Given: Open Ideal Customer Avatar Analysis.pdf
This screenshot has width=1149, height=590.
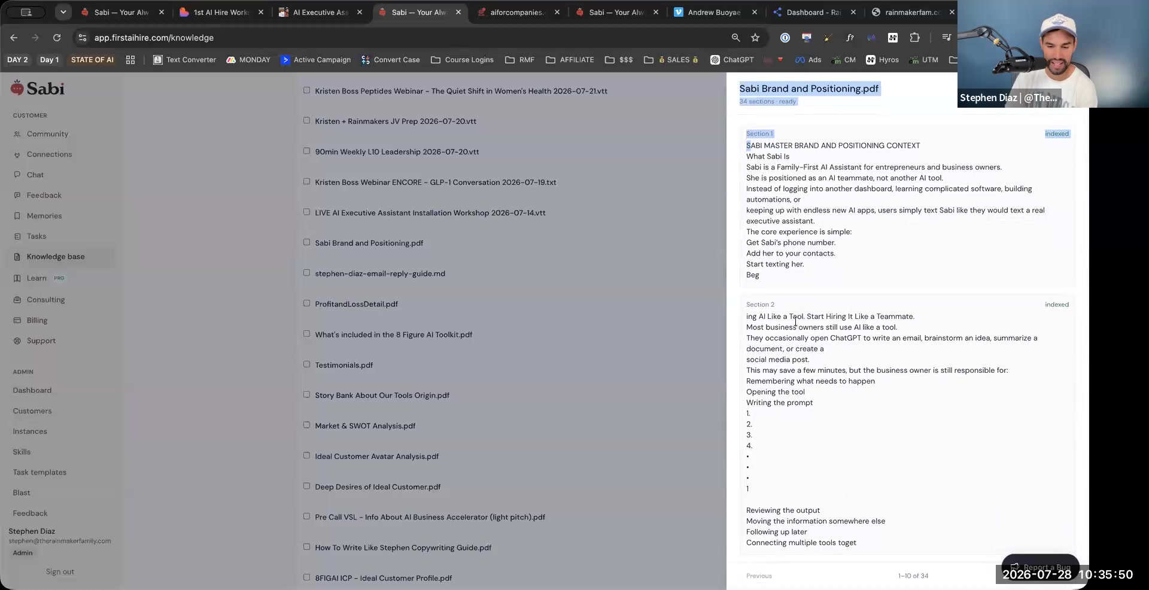Looking at the screenshot, I should [376, 457].
